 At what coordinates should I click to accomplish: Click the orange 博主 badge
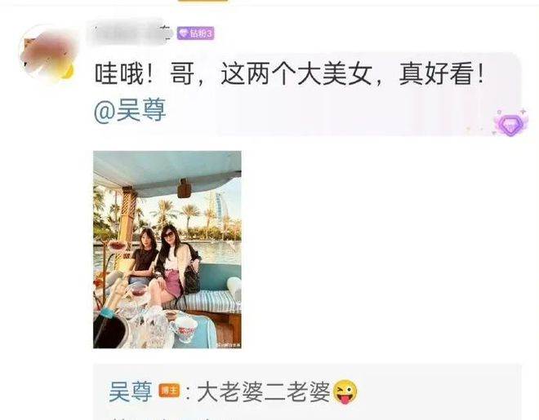pyautogui.click(x=169, y=391)
